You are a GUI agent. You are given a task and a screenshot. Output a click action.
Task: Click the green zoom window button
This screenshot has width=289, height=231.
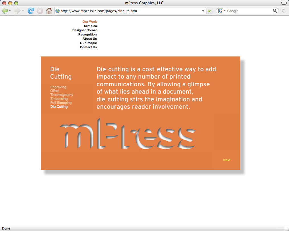coord(16,3)
